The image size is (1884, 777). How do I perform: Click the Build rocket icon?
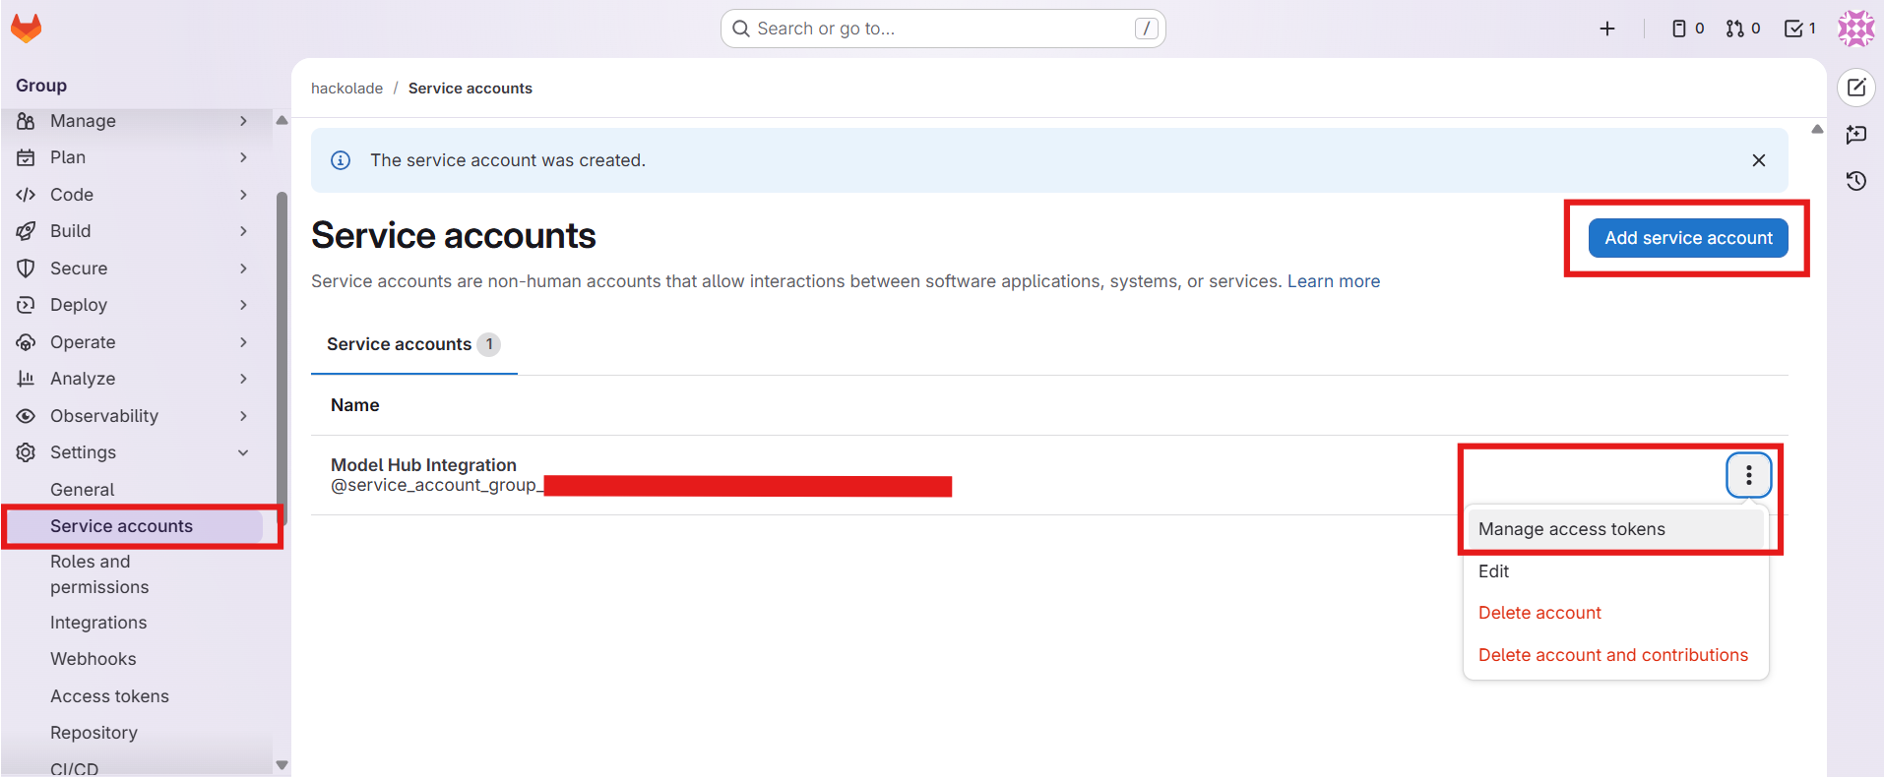[x=27, y=231]
